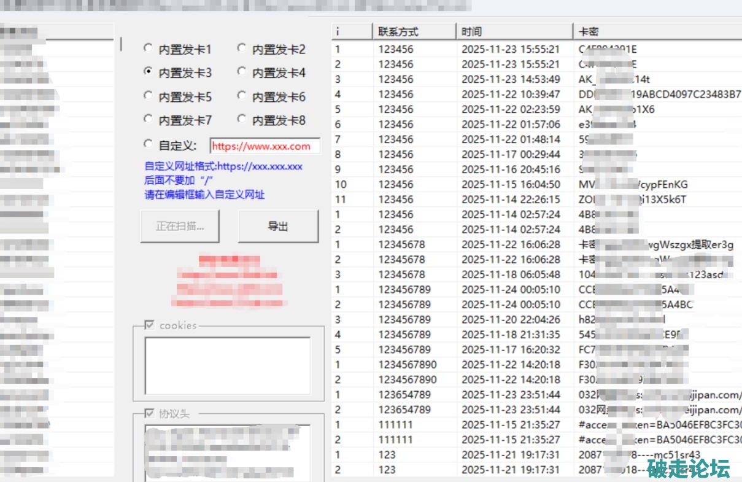Image resolution: width=742 pixels, height=482 pixels.
Task: Select the row timed 2025-11-15 16:04:50
Action: pyautogui.click(x=511, y=184)
